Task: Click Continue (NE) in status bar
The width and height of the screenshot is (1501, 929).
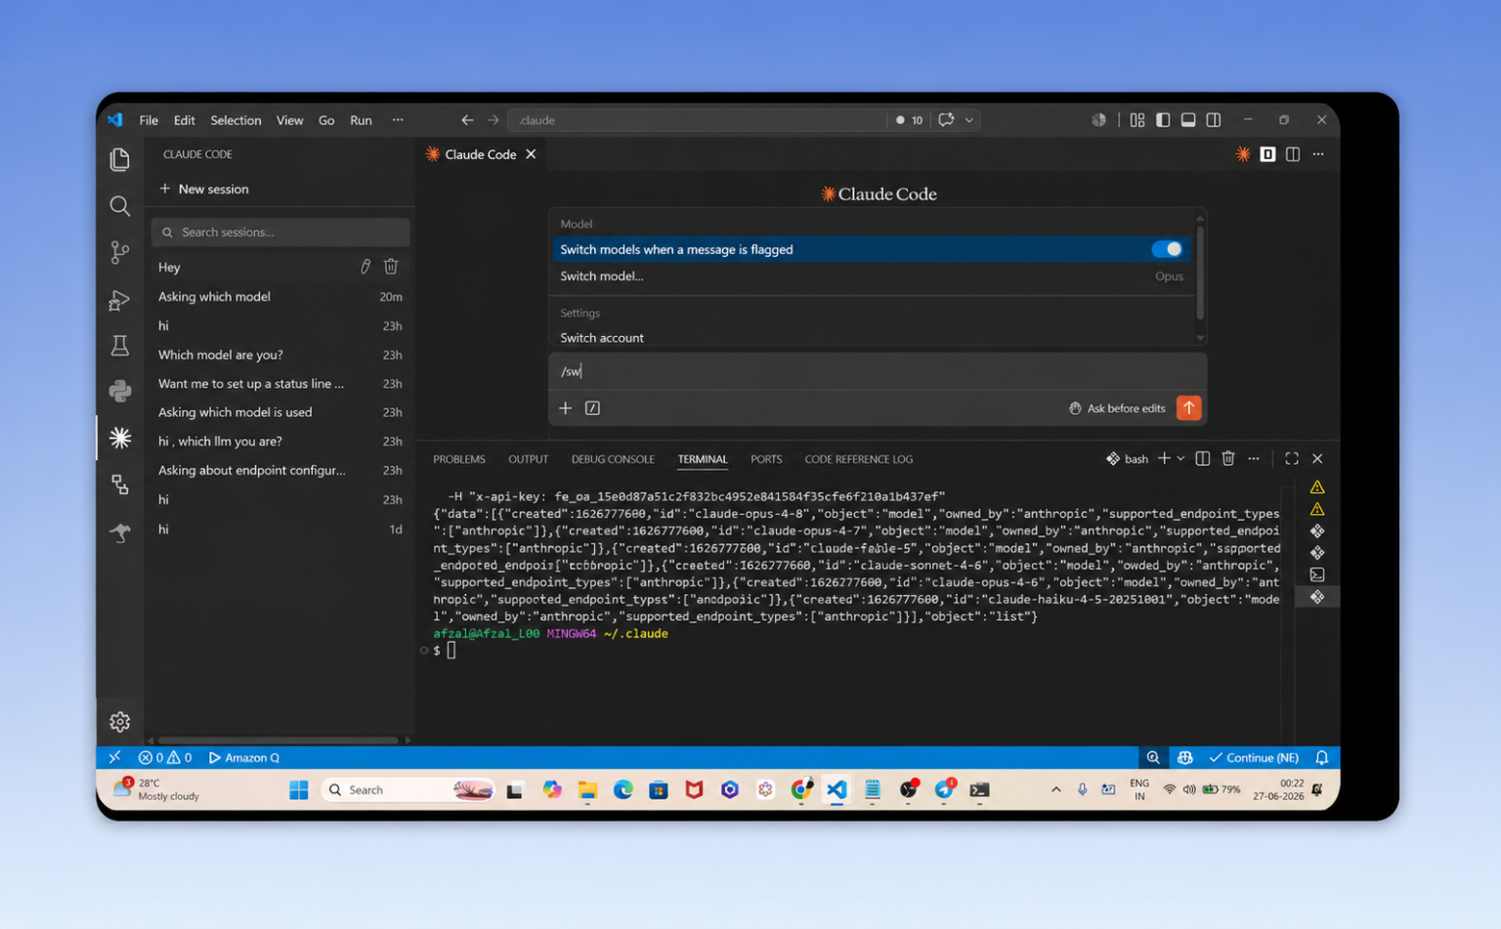Action: (1254, 757)
